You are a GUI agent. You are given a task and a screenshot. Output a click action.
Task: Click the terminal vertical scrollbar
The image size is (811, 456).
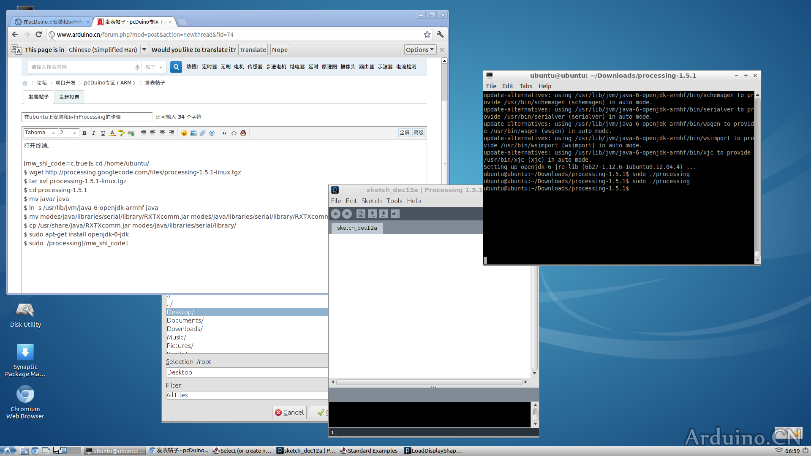(x=757, y=177)
